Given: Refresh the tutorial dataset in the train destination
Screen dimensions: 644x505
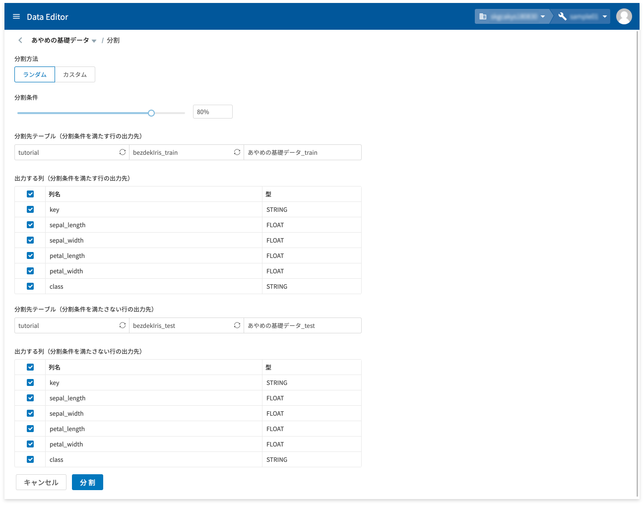Looking at the screenshot, I should pyautogui.click(x=123, y=152).
